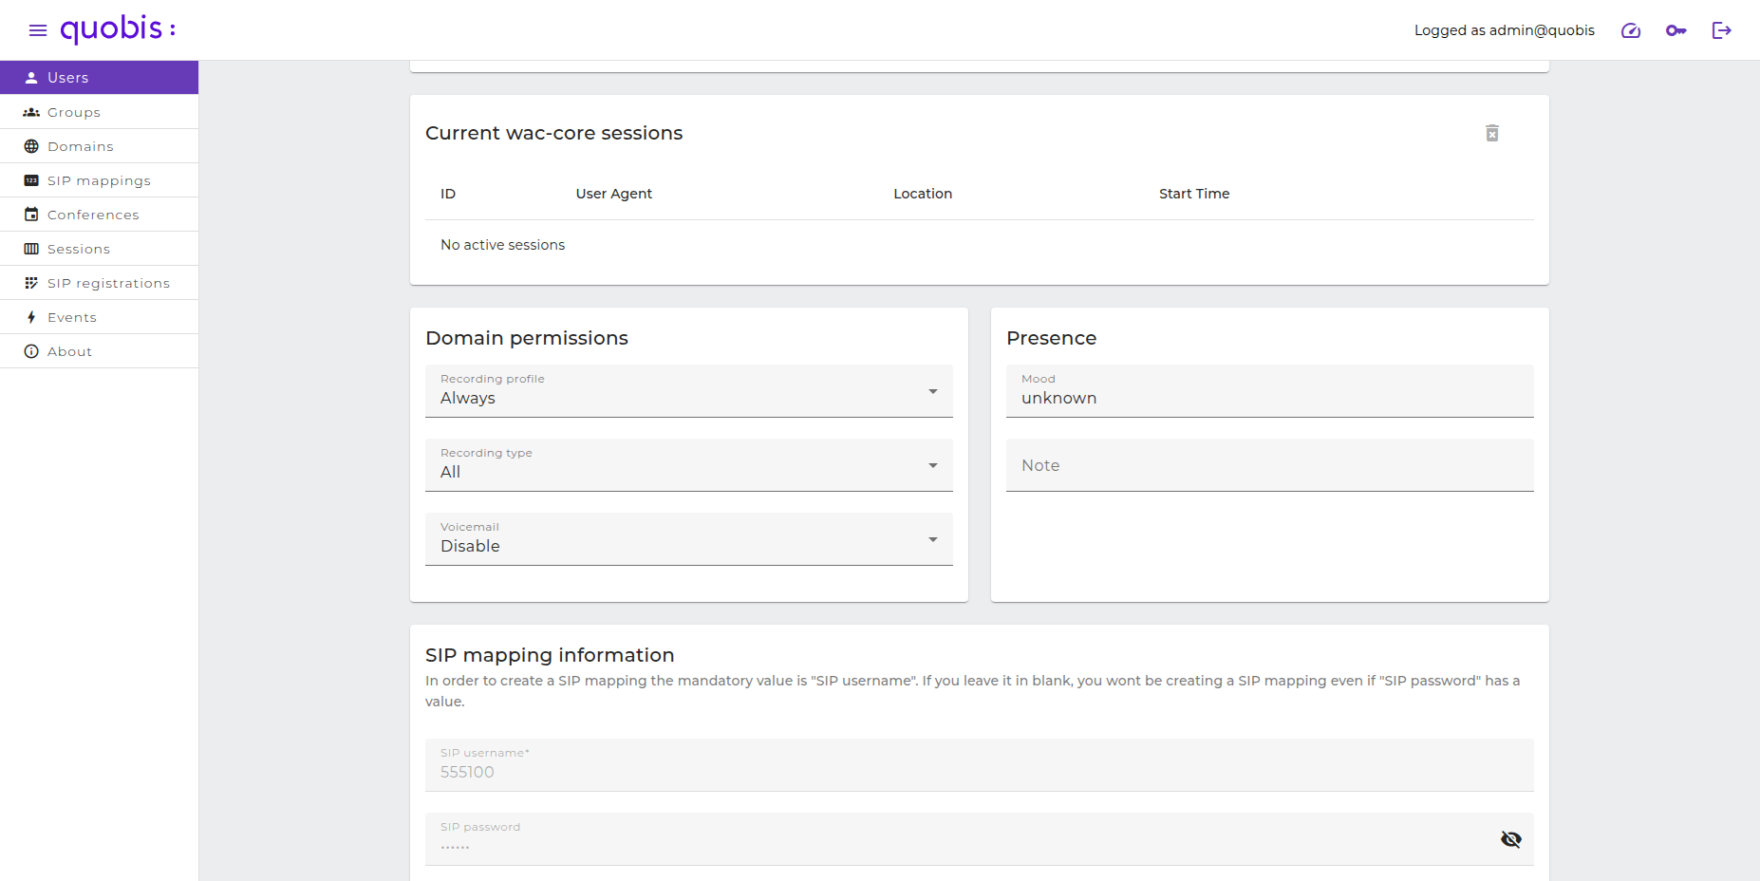Click the SIP username field
The height and width of the screenshot is (881, 1760).
click(980, 765)
